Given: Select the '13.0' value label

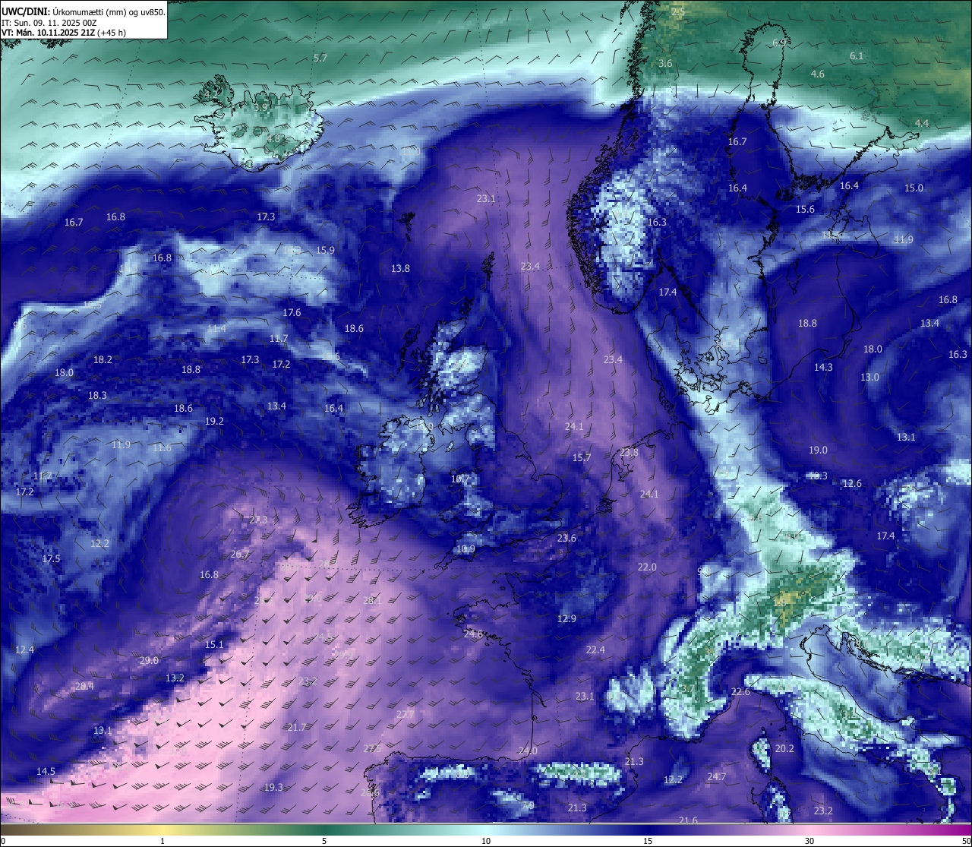Looking at the screenshot, I should [x=869, y=377].
